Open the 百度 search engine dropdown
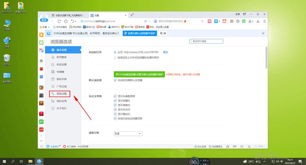The image size is (306, 165). (128, 134)
